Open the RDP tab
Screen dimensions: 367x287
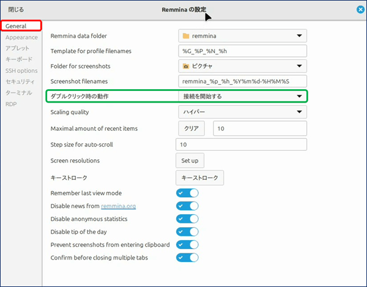[x=11, y=104]
